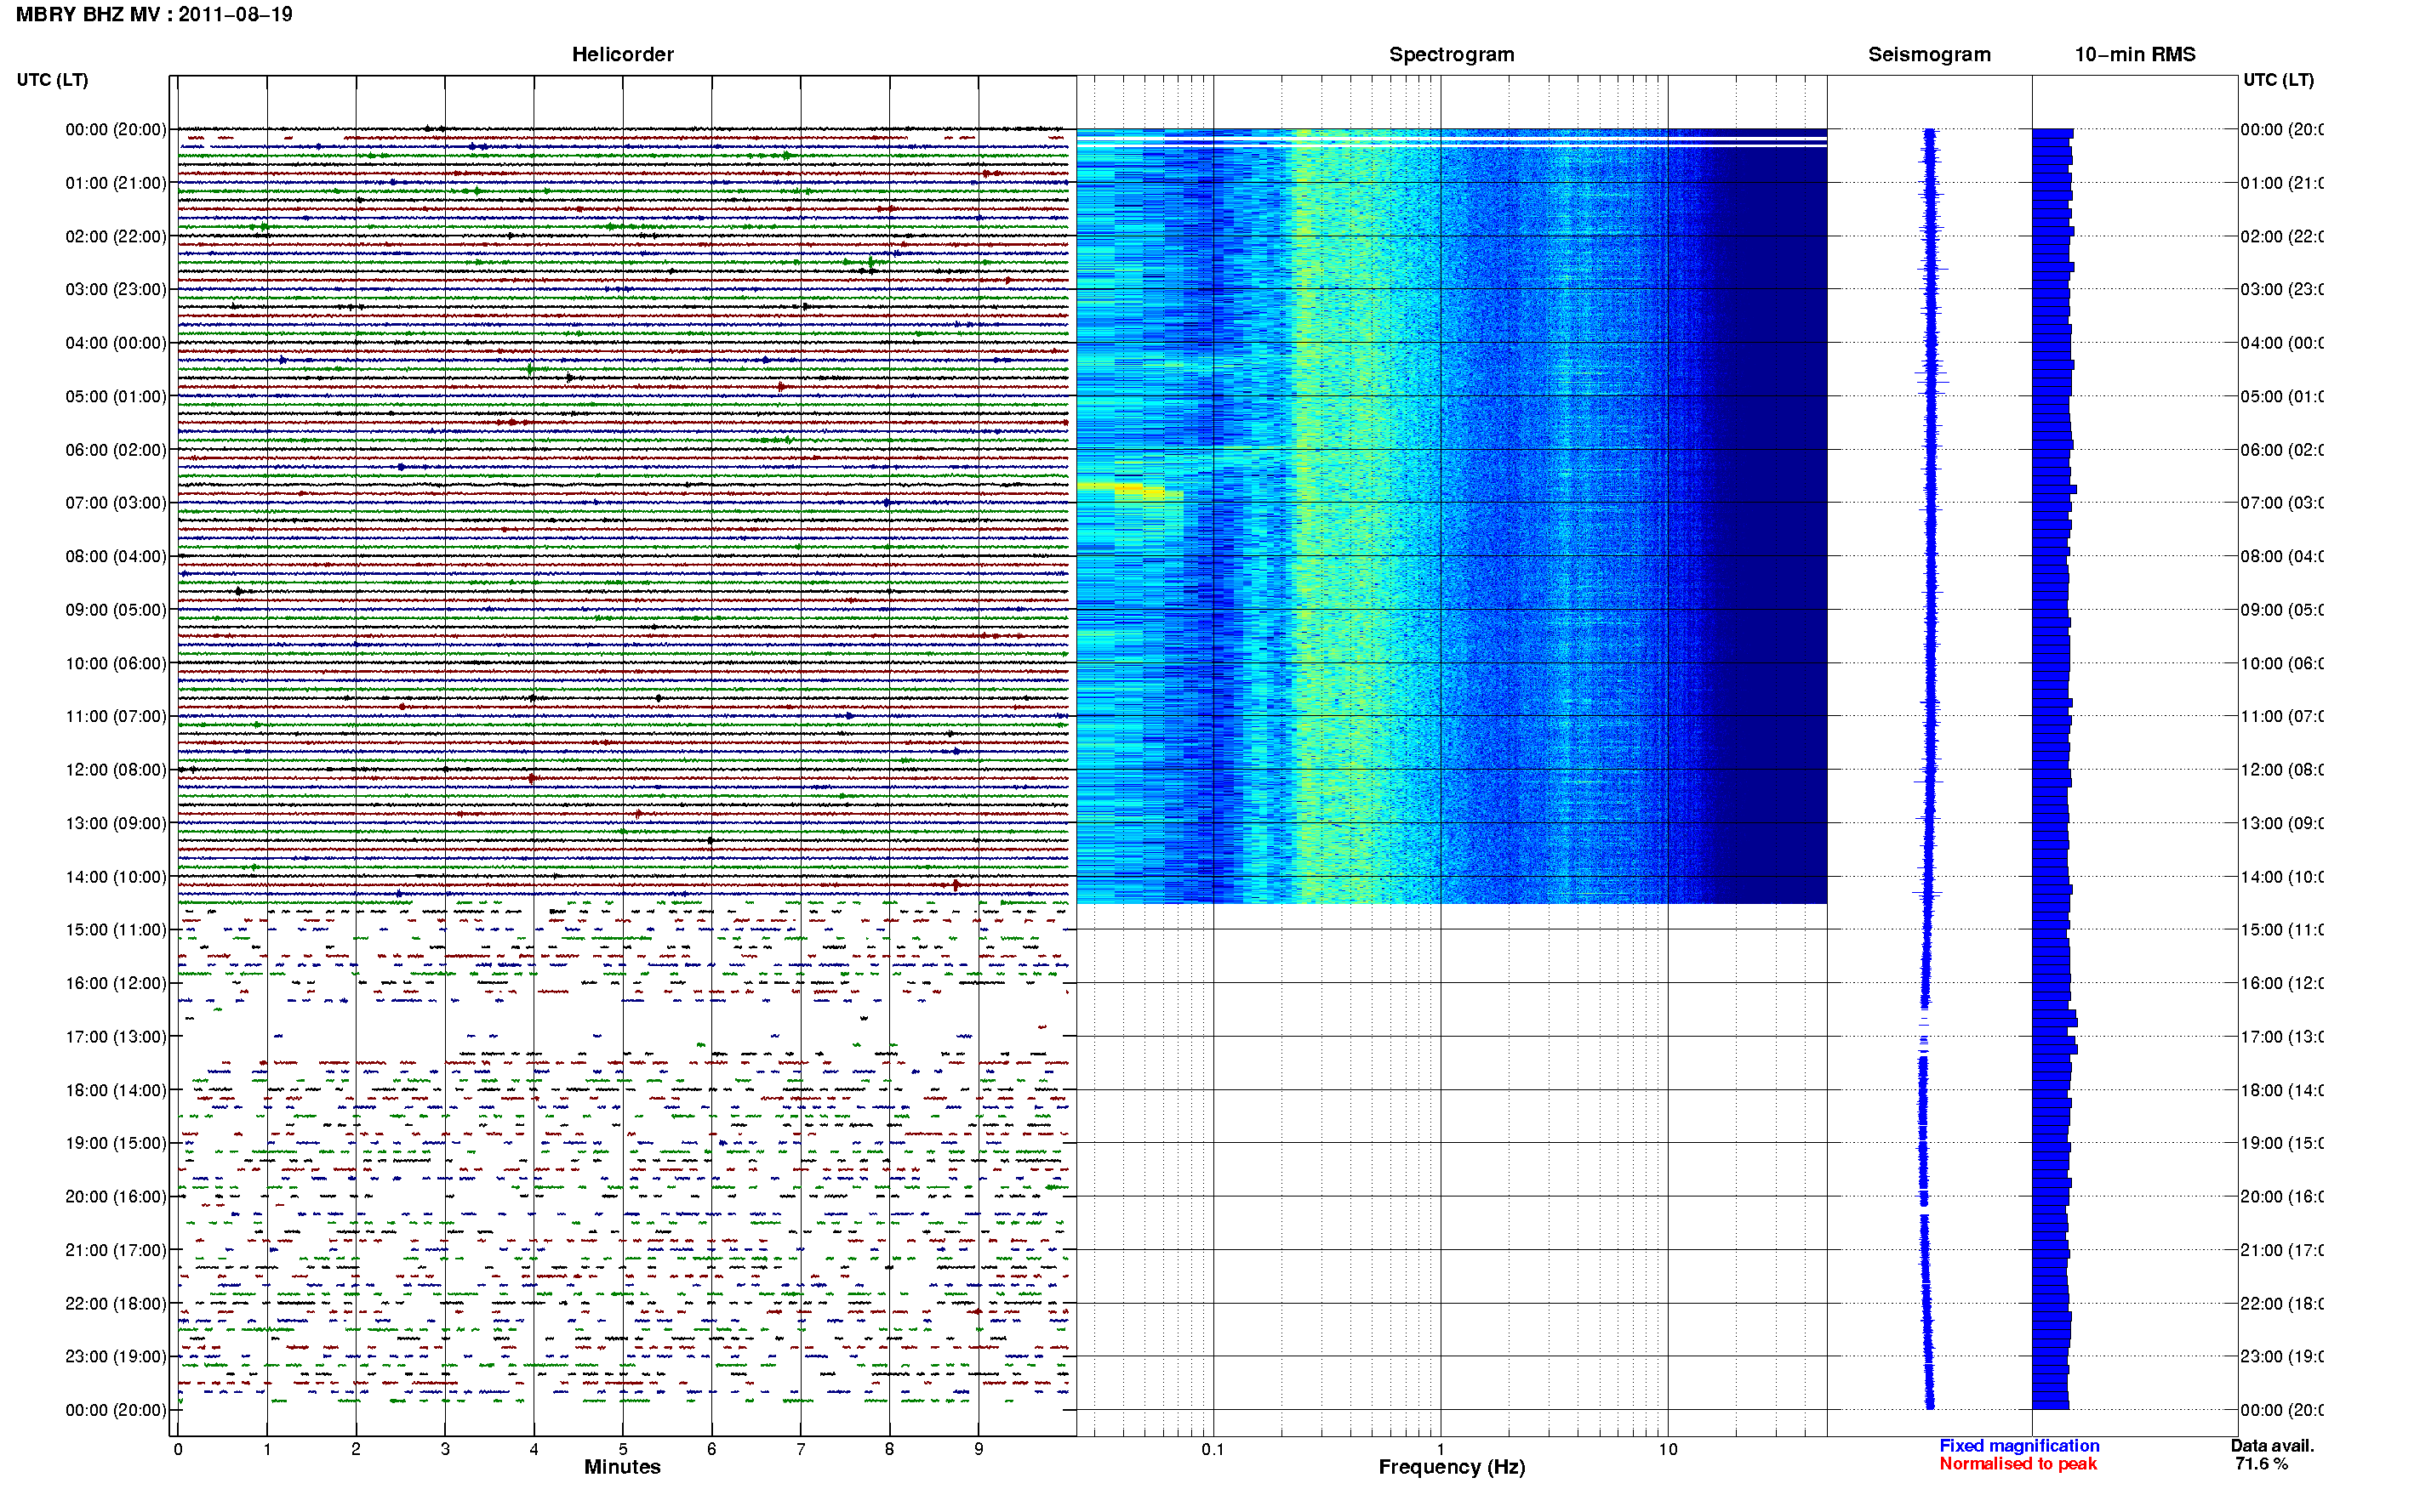Click left time label '00:00 (20:00)' at top
Screen dimensions: 2420x1512
point(116,129)
